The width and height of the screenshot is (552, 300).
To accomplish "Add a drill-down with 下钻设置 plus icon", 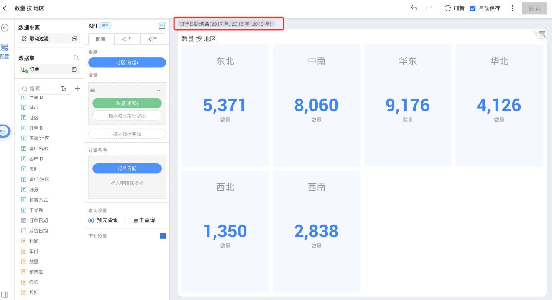I will pos(163,236).
